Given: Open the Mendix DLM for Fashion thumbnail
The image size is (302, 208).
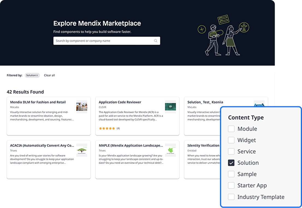Looking at the screenshot, I should coord(82,106).
